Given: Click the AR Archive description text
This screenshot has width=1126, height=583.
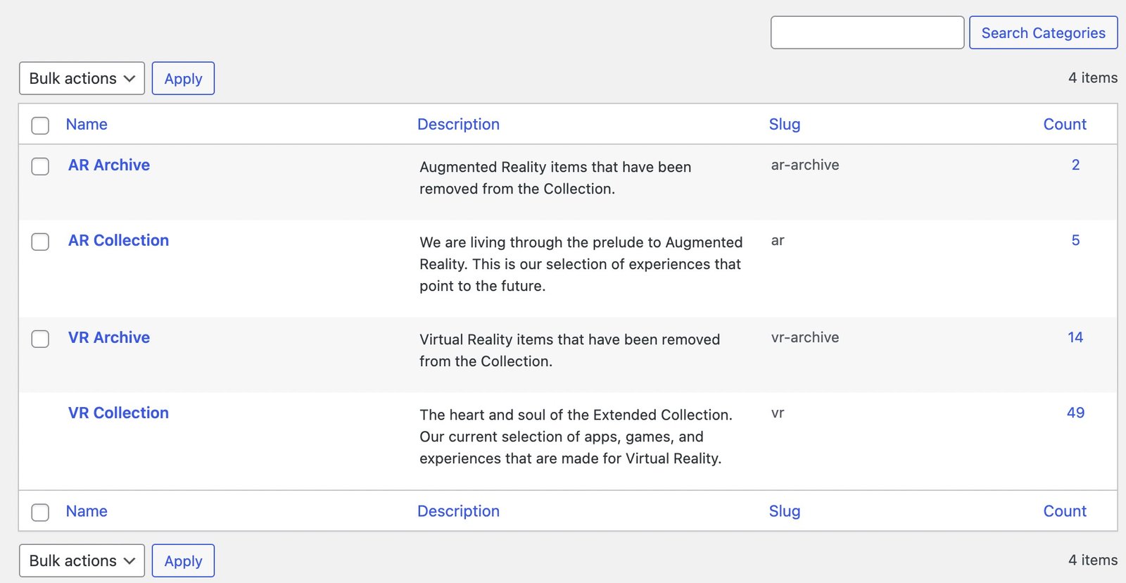Looking at the screenshot, I should coord(555,177).
